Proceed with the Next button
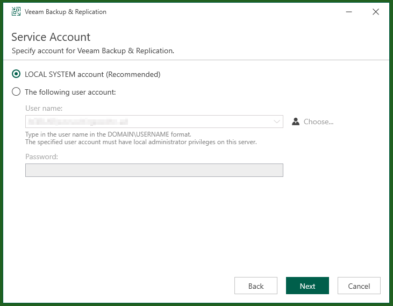 coord(308,286)
